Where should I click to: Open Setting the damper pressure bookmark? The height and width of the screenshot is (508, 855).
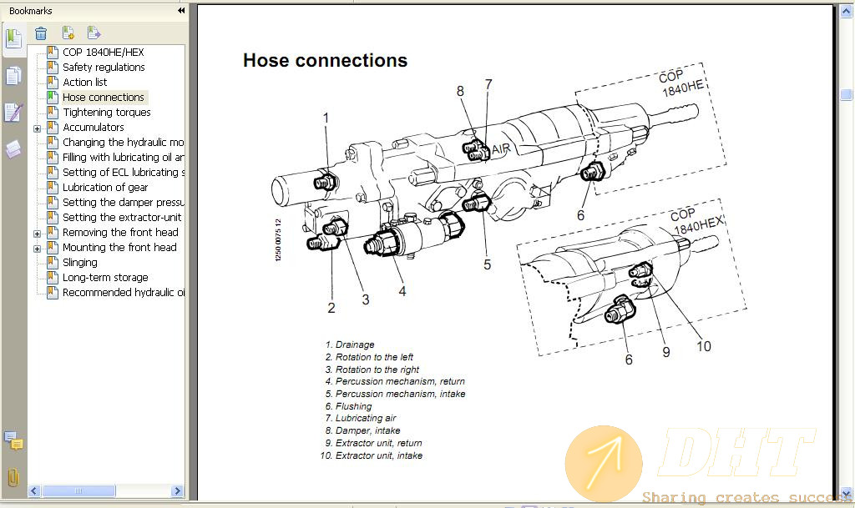(124, 202)
